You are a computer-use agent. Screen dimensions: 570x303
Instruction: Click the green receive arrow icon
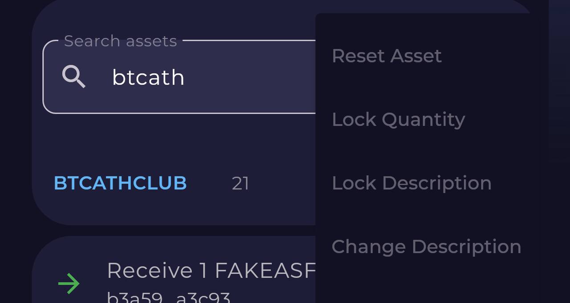pyautogui.click(x=69, y=284)
